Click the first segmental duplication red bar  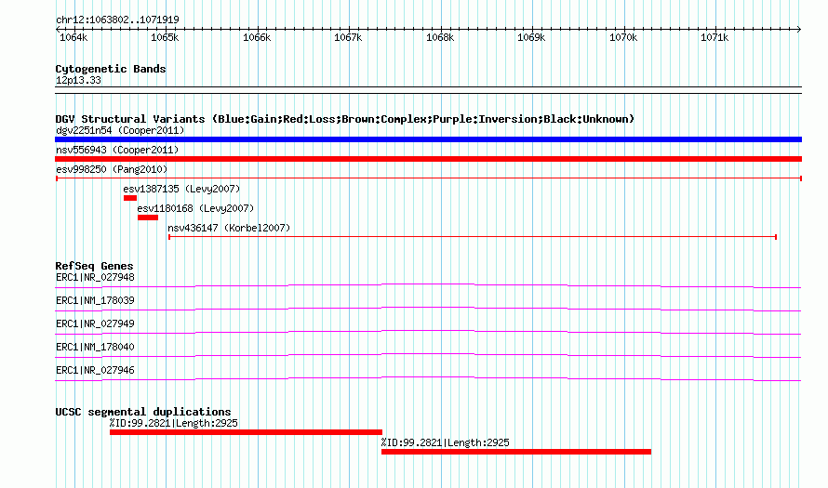(247, 432)
